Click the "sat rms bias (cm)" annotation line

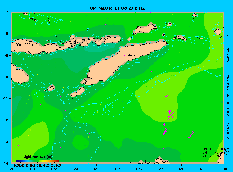pos(215,153)
